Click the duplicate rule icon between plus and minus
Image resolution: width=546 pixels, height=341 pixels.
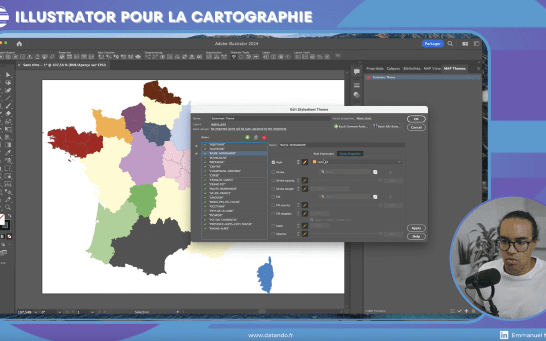point(255,137)
